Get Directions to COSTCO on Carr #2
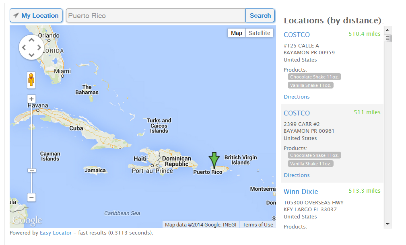This screenshot has height=245, width=406. point(297,175)
